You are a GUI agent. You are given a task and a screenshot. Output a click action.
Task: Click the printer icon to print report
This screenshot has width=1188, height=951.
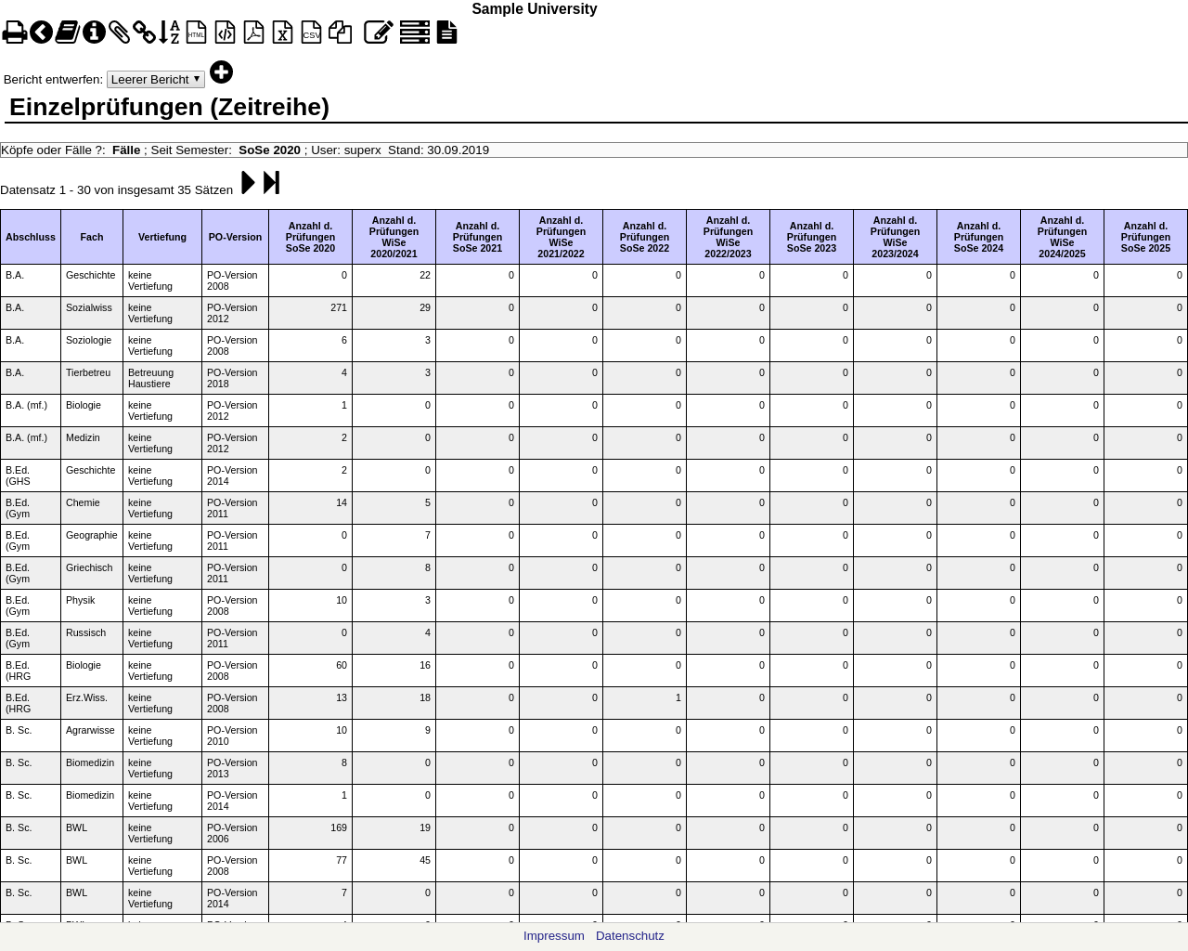point(14,33)
